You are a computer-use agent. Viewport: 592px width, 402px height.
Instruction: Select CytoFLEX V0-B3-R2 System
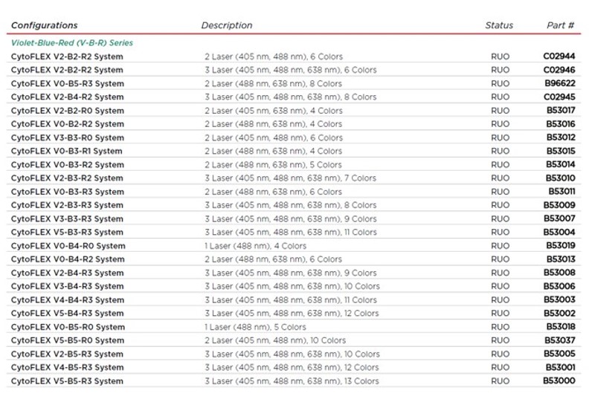pyautogui.click(x=67, y=165)
